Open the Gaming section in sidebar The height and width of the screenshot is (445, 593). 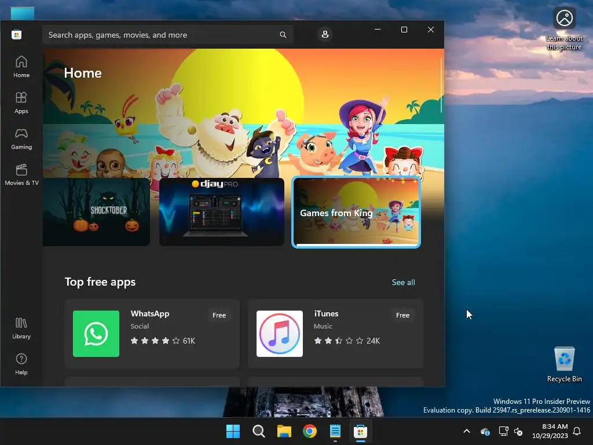click(x=21, y=139)
